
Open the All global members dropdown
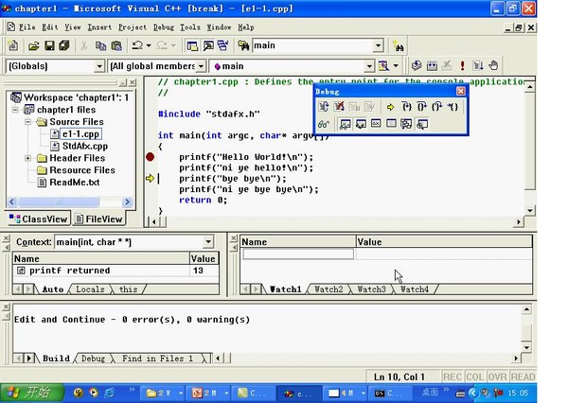pyautogui.click(x=201, y=66)
